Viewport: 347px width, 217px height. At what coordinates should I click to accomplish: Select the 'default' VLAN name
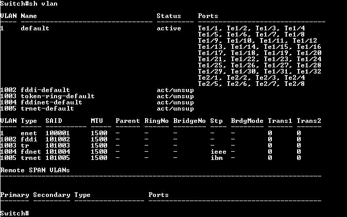[x=35, y=28]
